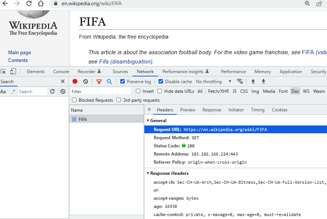The image size is (327, 219).
Task: Show the Preview tab of request
Action: [188, 110]
